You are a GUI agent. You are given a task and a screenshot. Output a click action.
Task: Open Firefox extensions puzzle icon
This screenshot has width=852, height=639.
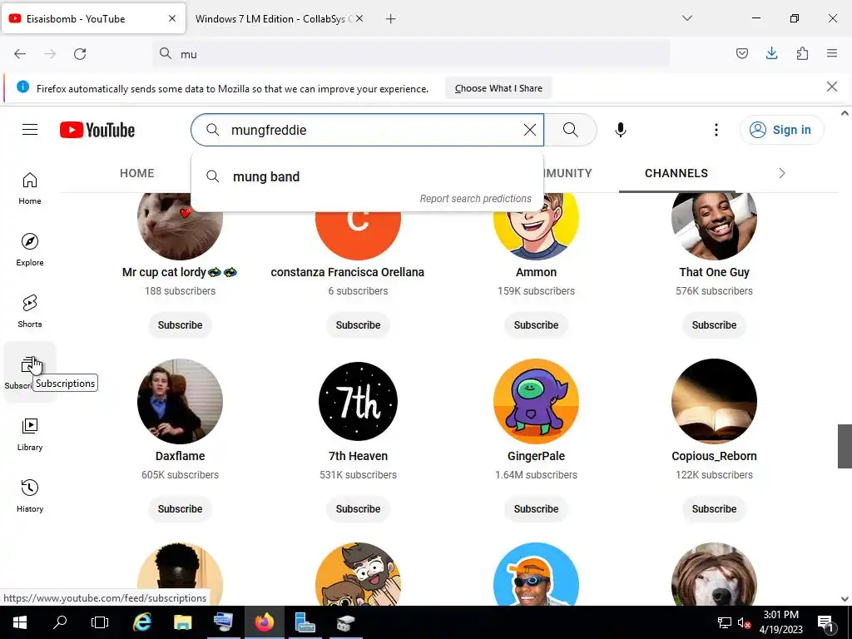click(802, 53)
